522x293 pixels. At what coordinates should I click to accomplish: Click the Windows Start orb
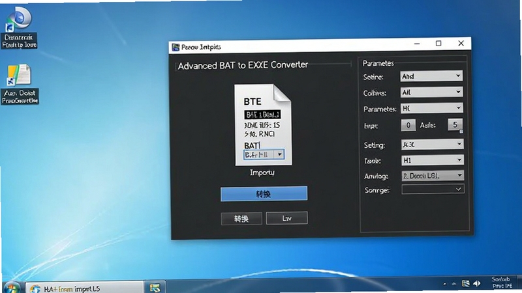click(12, 287)
